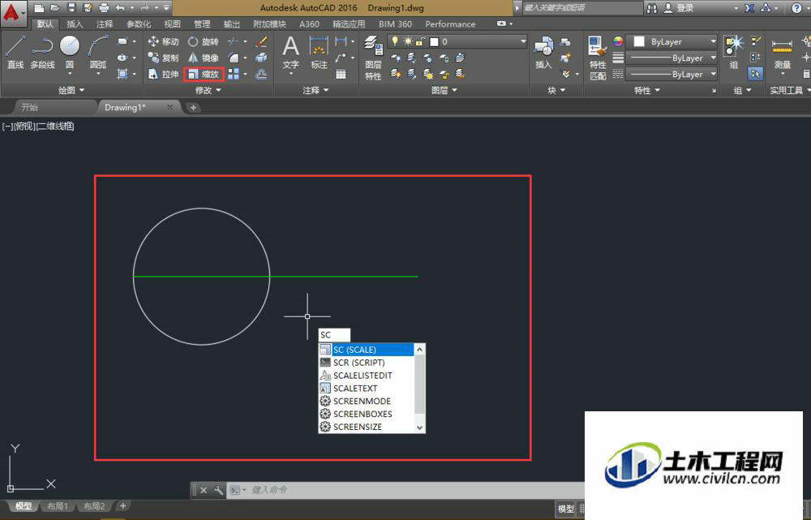This screenshot has height=520, width=811.
Task: Expand the Annotation (注释) panel
Action: (315, 90)
